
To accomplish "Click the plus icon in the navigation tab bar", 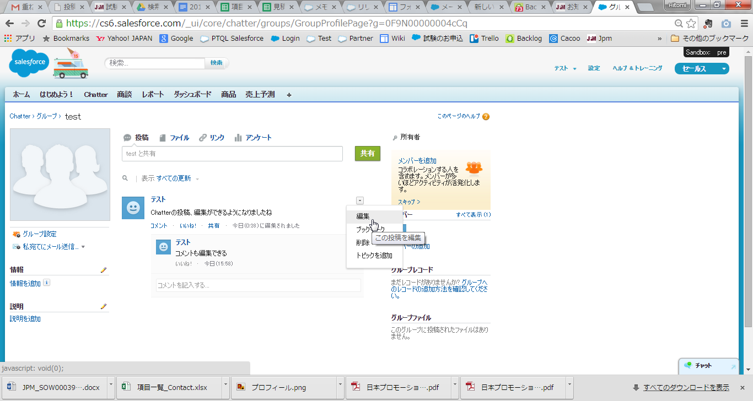I will coord(289,95).
